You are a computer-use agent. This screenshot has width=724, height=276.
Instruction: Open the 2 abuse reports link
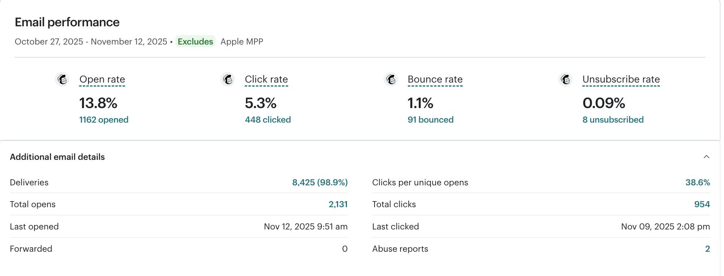pyautogui.click(x=707, y=249)
